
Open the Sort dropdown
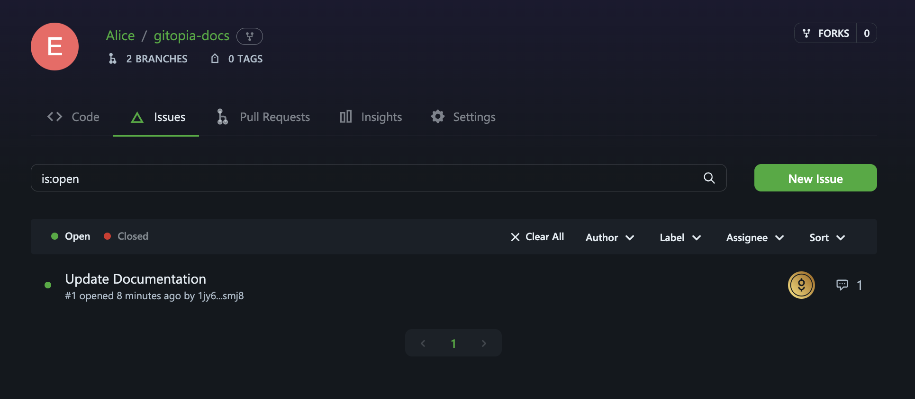(827, 237)
